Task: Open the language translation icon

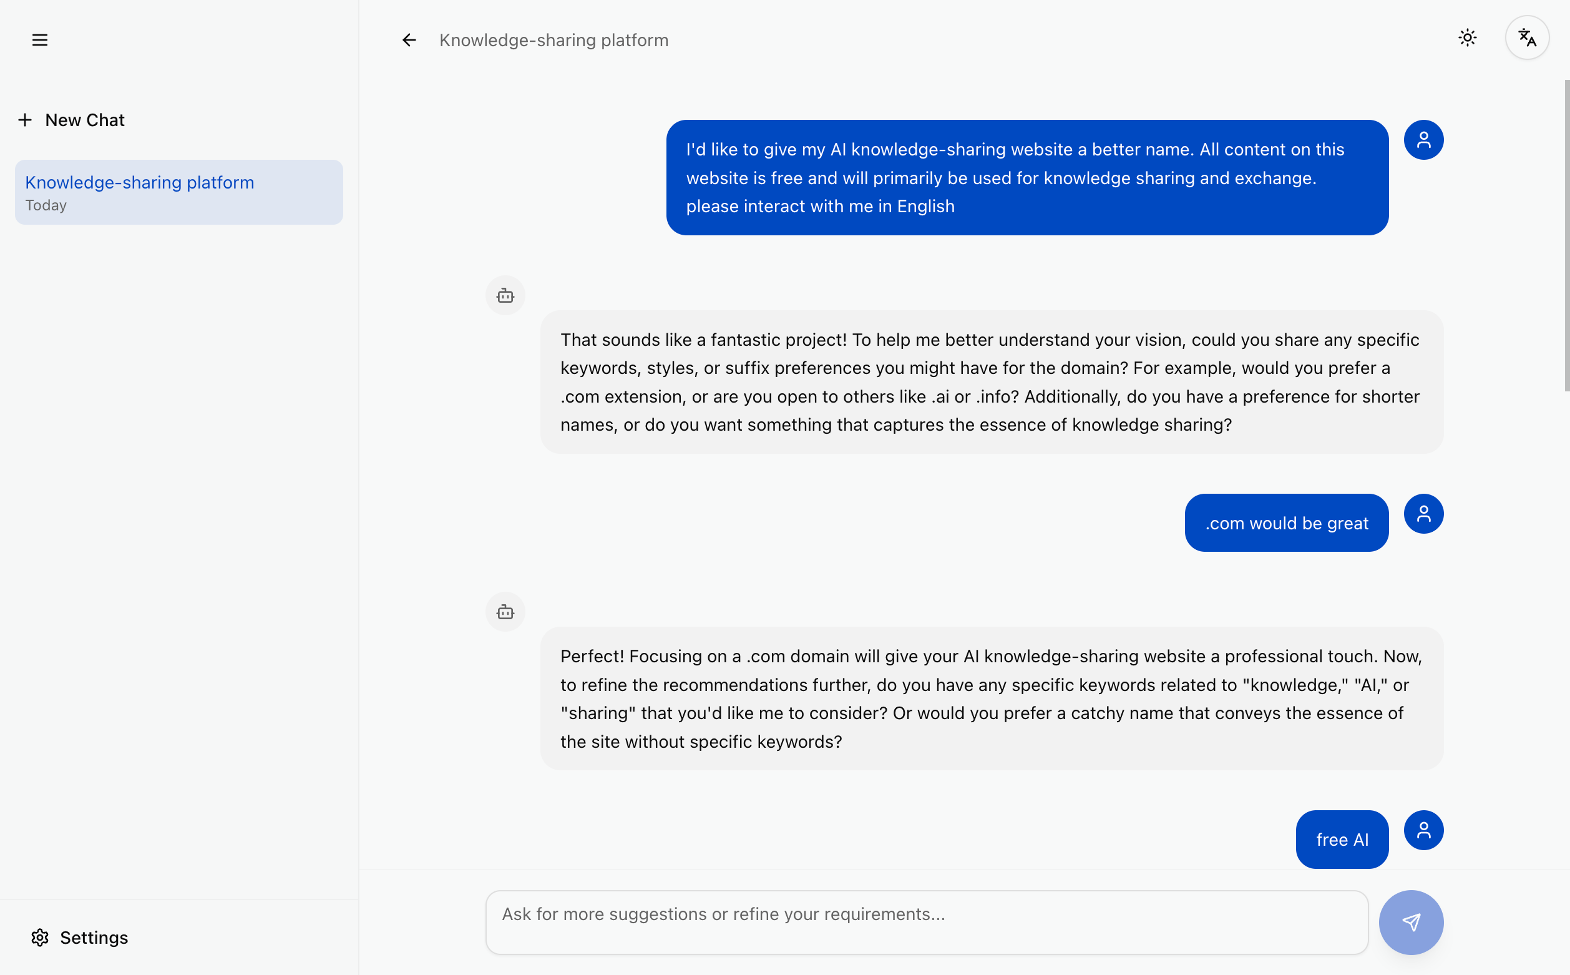Action: click(1527, 37)
